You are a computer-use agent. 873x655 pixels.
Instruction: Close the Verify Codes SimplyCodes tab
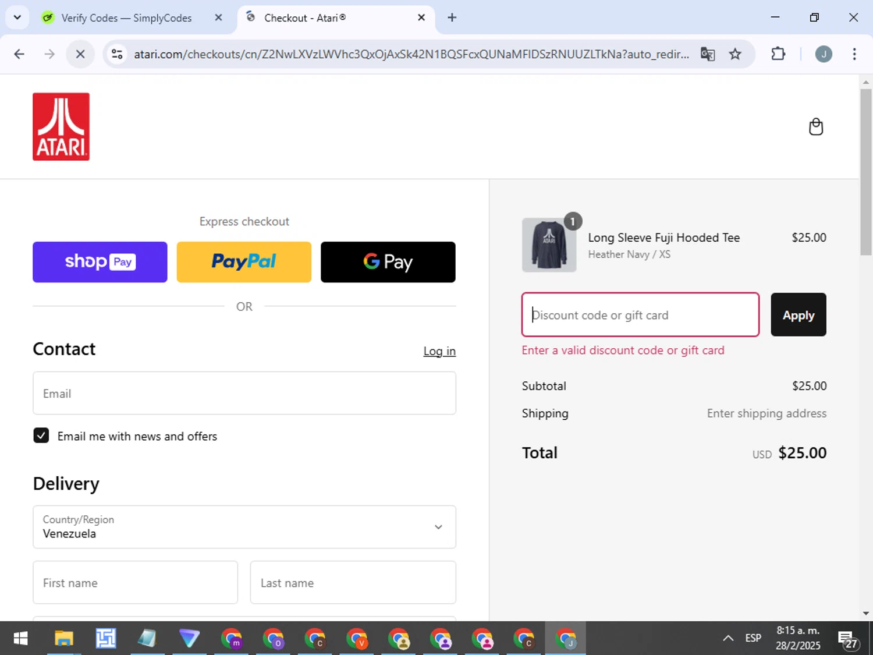218,17
